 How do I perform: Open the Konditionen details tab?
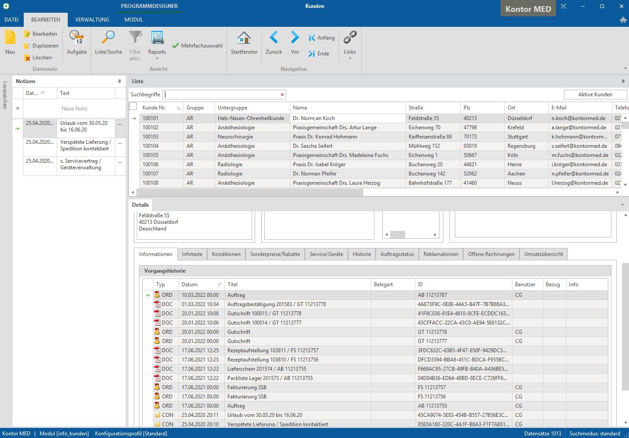tap(226, 254)
